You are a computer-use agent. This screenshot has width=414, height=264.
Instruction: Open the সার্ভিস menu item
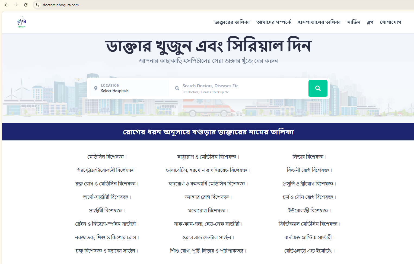point(354,22)
